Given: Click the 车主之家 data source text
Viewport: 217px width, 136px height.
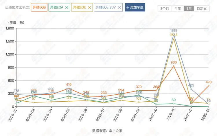Looking at the screenshot, I should [x=116, y=131].
